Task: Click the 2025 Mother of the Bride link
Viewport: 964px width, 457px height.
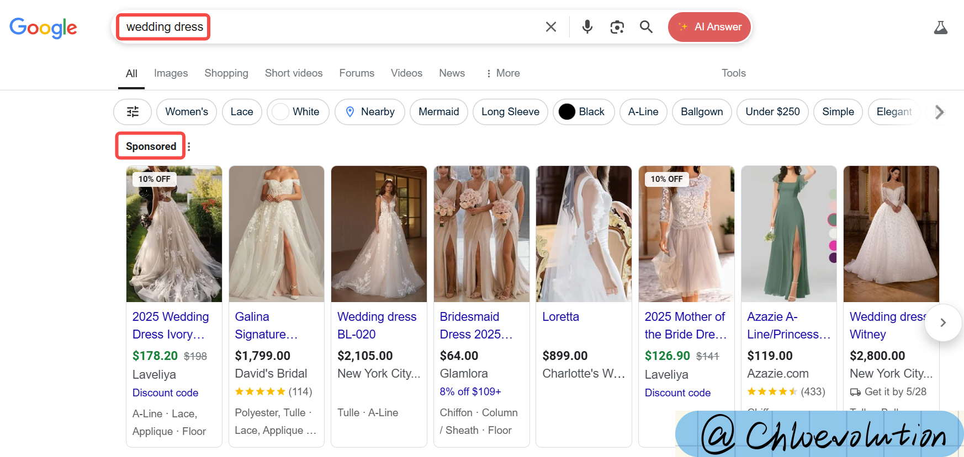Action: click(x=686, y=325)
